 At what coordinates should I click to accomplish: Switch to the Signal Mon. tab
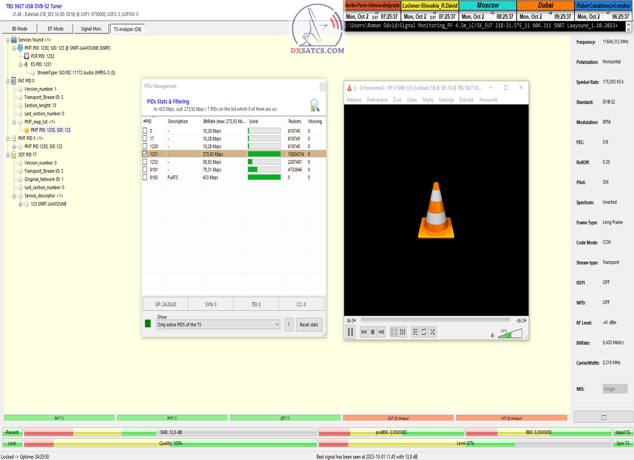pyautogui.click(x=91, y=29)
